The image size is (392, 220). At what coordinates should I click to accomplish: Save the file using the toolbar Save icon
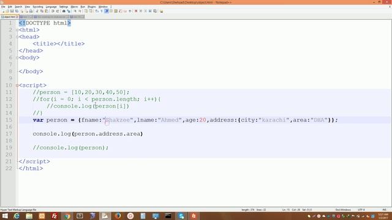click(x=12, y=11)
